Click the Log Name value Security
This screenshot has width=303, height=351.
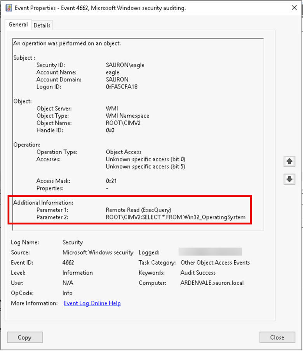pos(73,242)
